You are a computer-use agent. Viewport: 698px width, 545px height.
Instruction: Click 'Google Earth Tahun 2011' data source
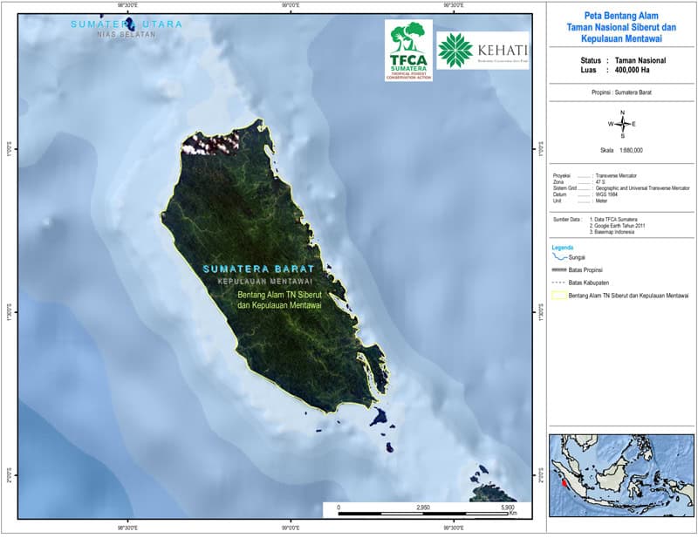[623, 226]
